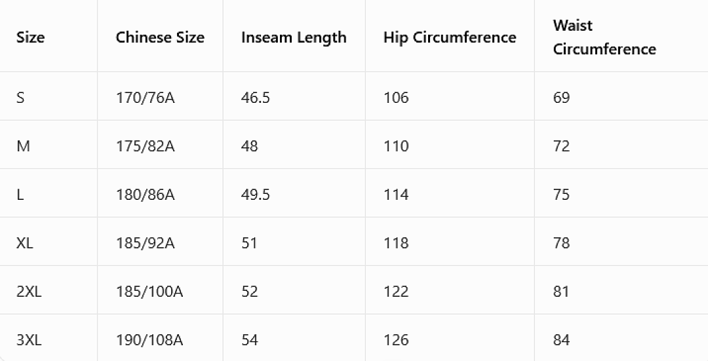Click the XL size cell
The width and height of the screenshot is (708, 361).
pos(24,243)
